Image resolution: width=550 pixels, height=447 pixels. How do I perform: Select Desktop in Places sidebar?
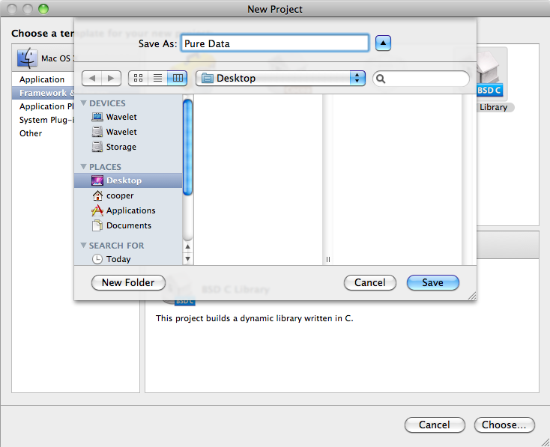pos(128,180)
